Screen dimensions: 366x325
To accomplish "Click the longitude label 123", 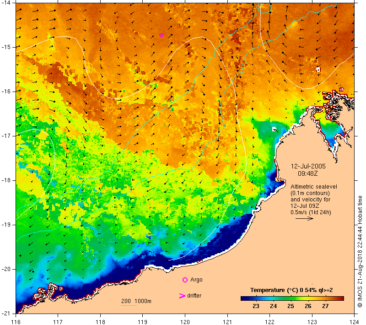I will click(x=312, y=322).
